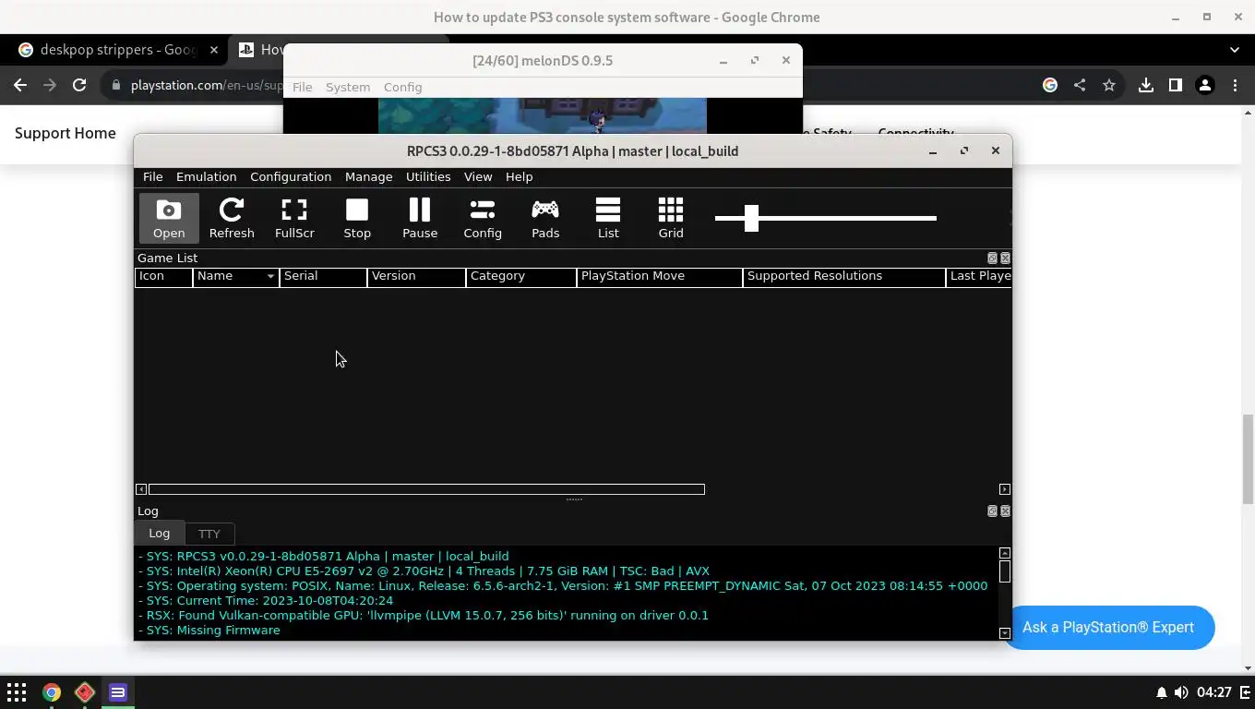Stop emulation in RPCS3 toolbar
1255x709 pixels.
[357, 219]
